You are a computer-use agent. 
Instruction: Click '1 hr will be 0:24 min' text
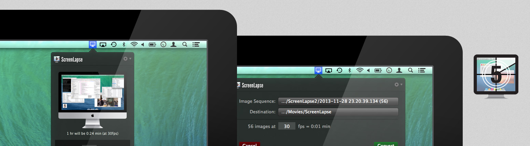93,133
